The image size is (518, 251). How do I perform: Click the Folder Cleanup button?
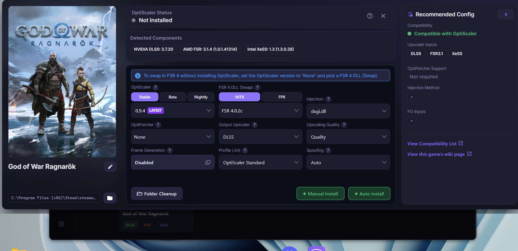pos(157,194)
